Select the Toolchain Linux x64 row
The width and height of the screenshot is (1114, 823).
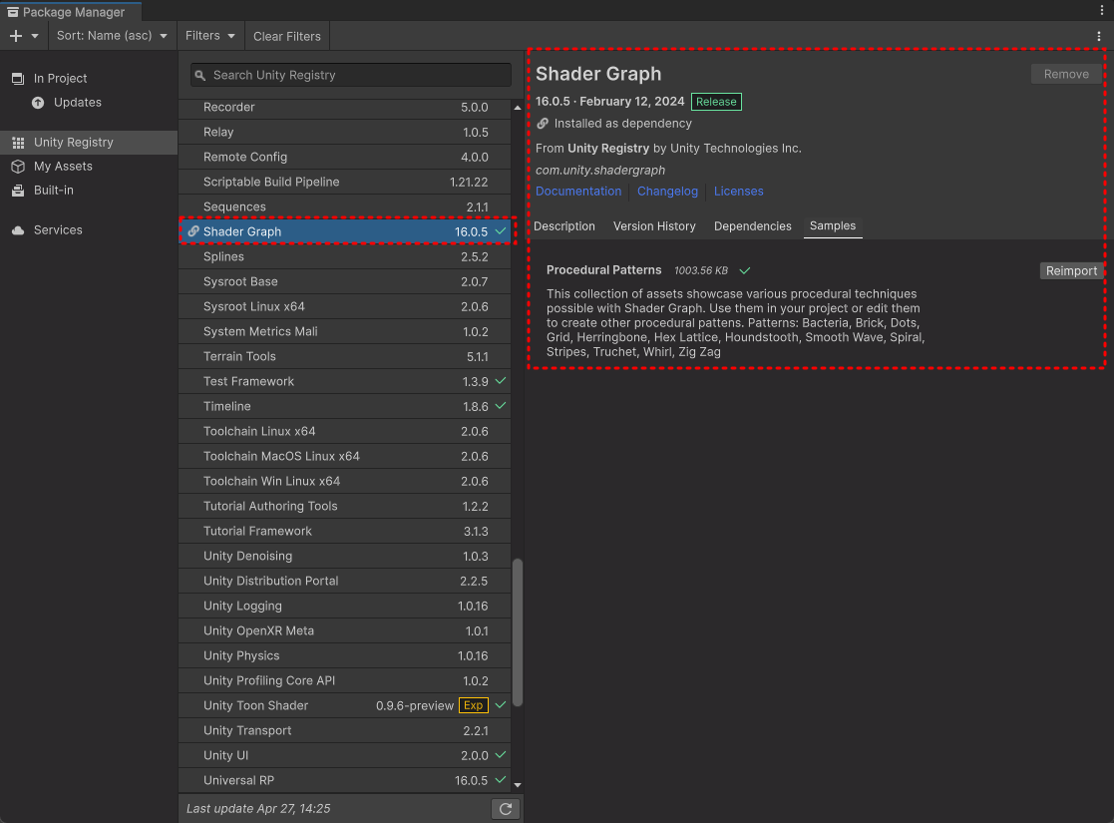coord(345,431)
